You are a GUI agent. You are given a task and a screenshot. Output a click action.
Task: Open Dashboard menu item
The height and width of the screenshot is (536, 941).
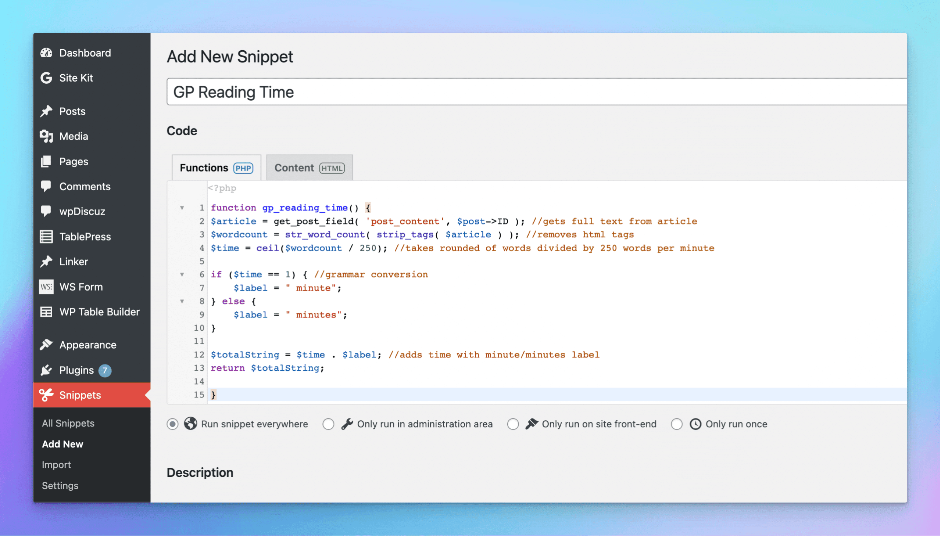tap(92, 53)
